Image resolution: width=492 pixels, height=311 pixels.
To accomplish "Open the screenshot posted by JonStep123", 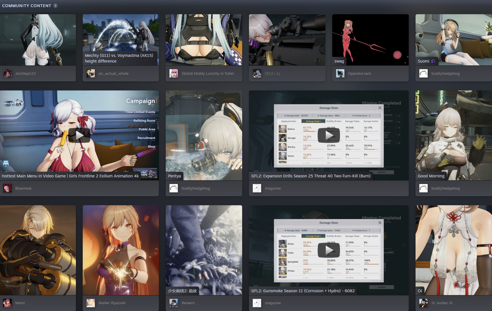I will (x=38, y=40).
